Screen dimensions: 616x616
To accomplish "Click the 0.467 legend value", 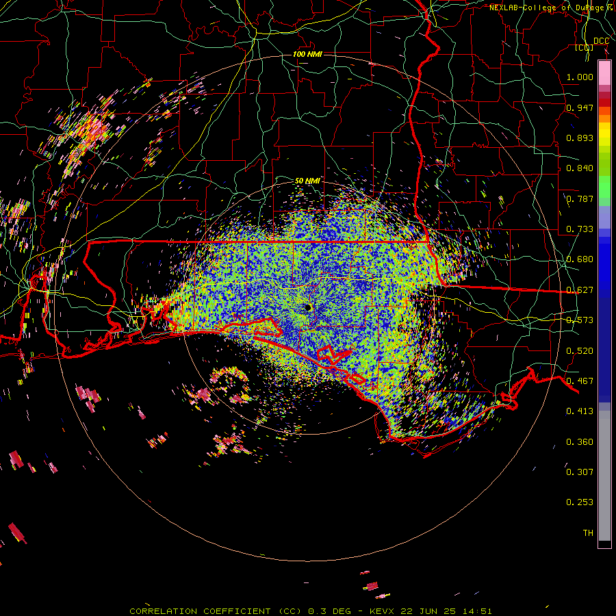I will [580, 381].
